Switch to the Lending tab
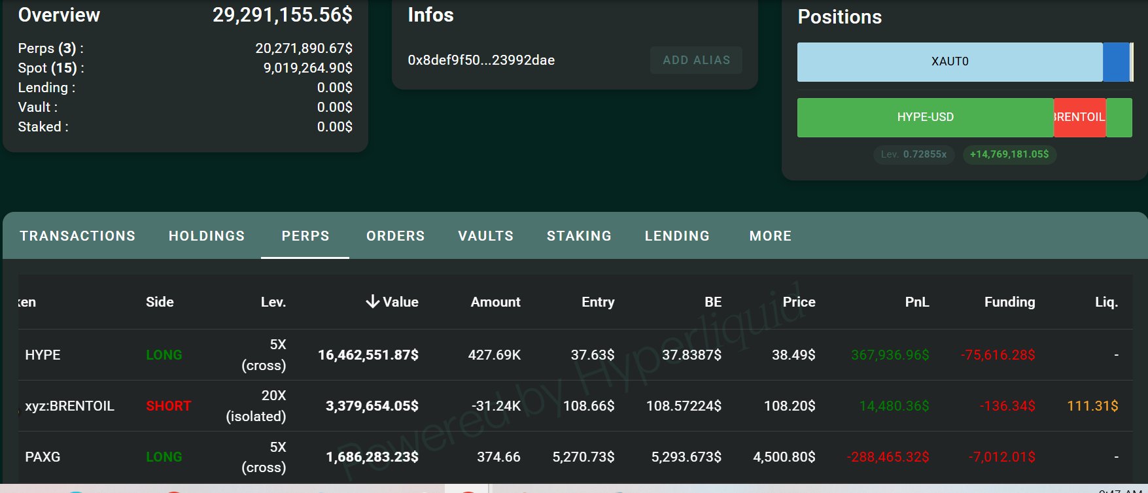1148x493 pixels. click(677, 236)
